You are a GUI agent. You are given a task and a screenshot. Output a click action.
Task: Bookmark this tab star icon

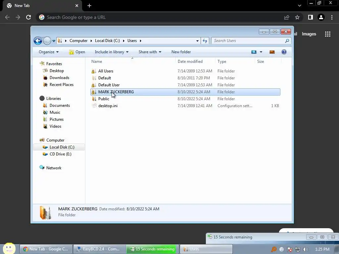coord(297,17)
